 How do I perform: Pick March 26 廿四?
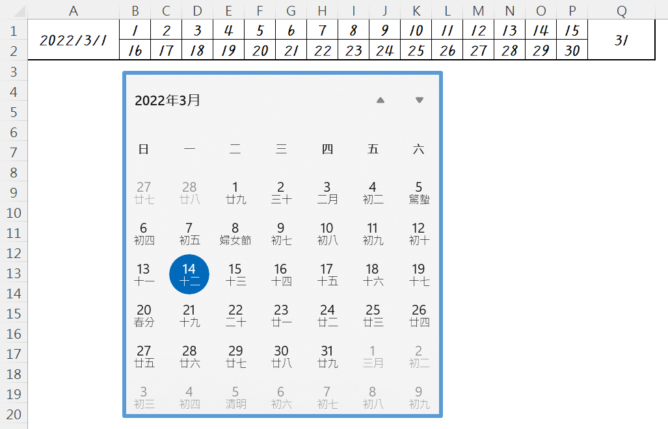[419, 315]
